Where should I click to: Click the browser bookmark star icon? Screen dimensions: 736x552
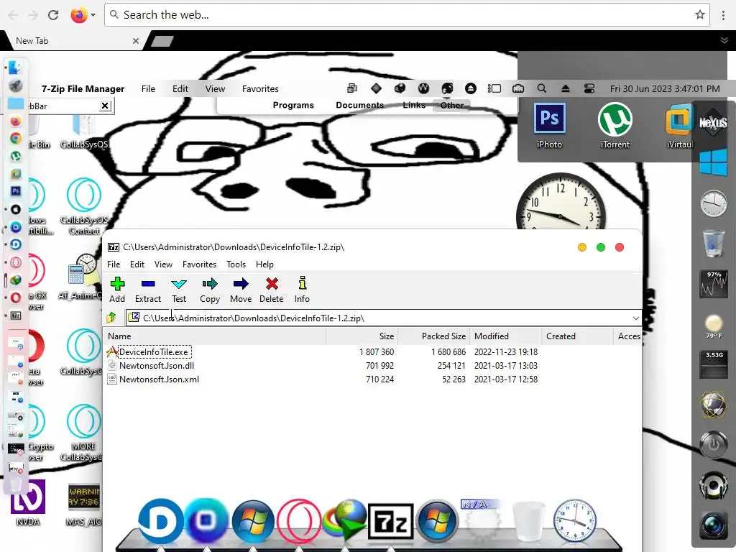(x=700, y=14)
